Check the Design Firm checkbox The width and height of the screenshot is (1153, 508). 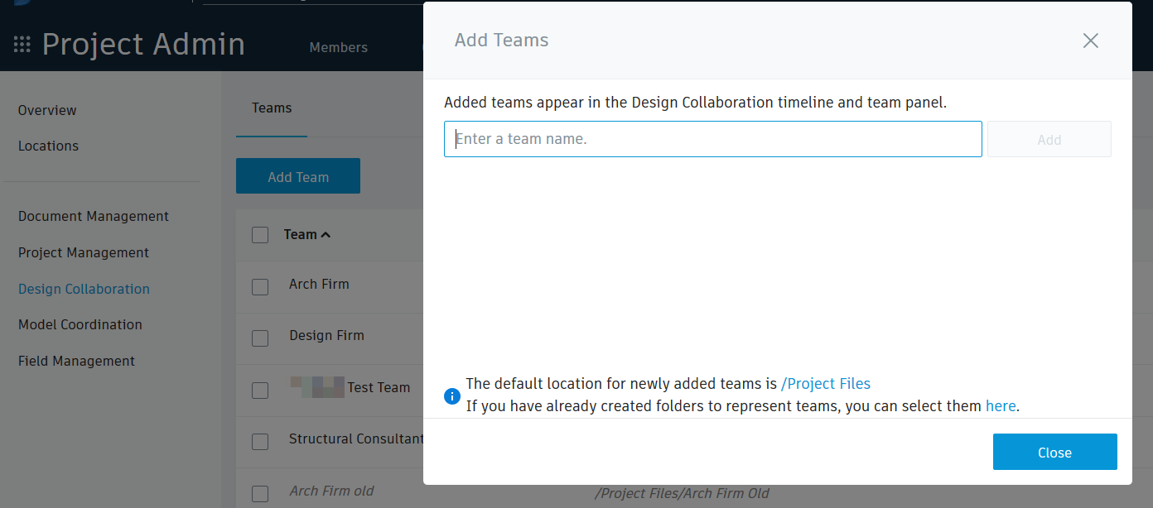click(260, 338)
